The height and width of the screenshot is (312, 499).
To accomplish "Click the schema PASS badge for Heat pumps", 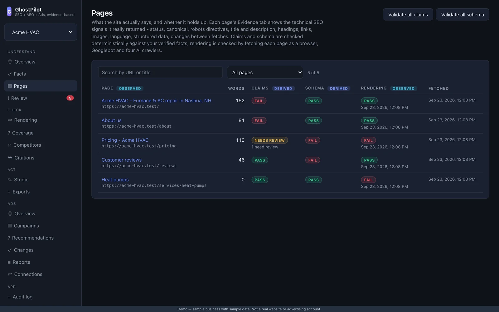I will [x=313, y=180].
